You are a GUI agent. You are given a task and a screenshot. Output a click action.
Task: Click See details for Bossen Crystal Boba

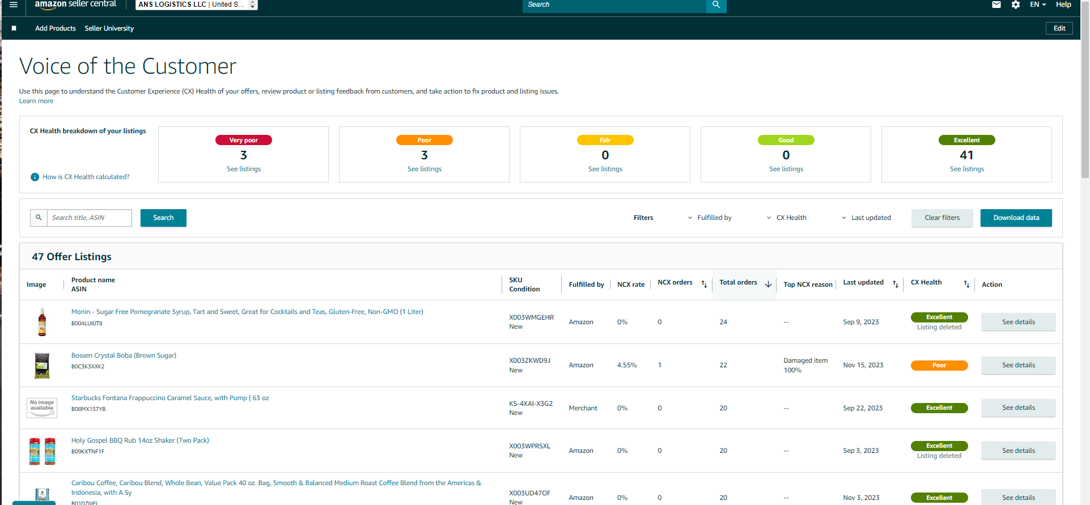pos(1019,365)
